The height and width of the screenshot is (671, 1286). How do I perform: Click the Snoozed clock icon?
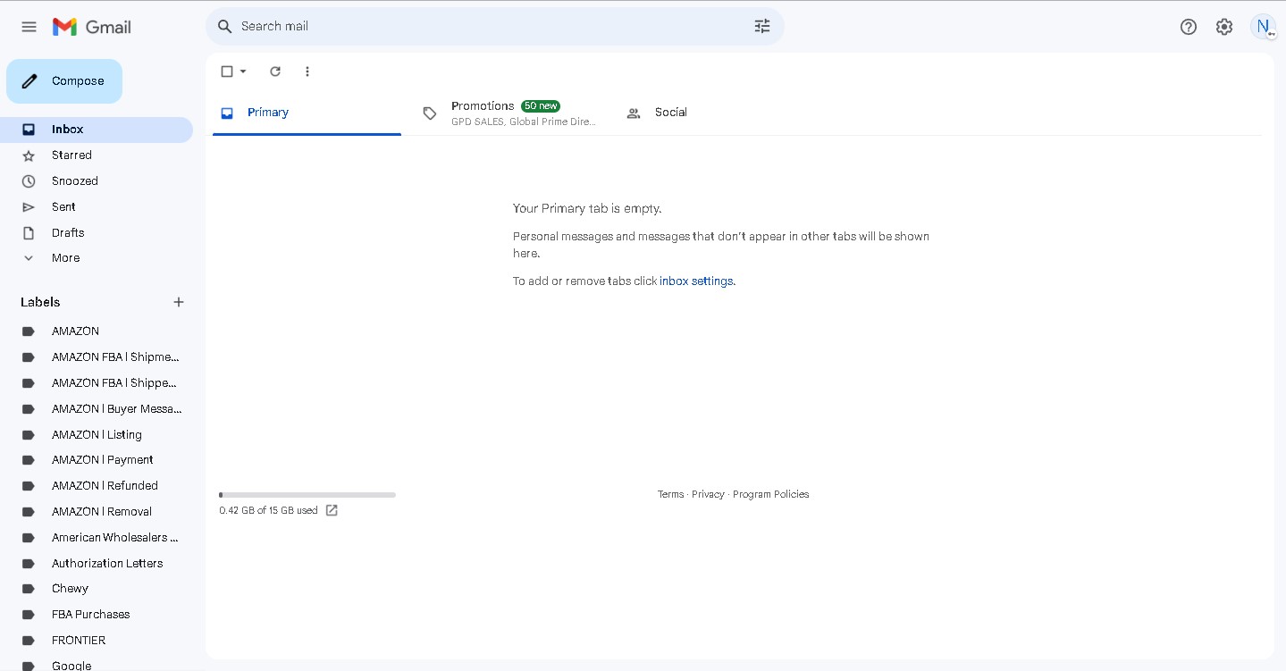pyautogui.click(x=29, y=181)
